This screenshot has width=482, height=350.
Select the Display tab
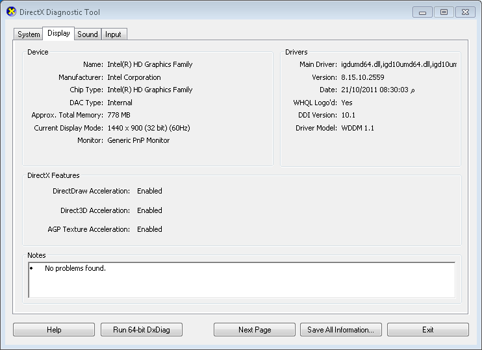tap(58, 33)
